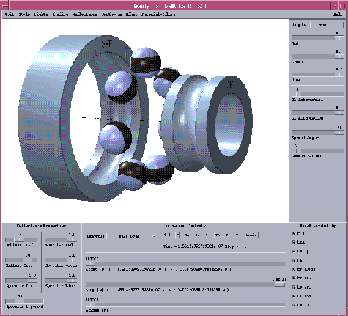This screenshot has height=316, width=348.
Task: Adjust the Concentration slider in right panel
Action: (x=318, y=150)
